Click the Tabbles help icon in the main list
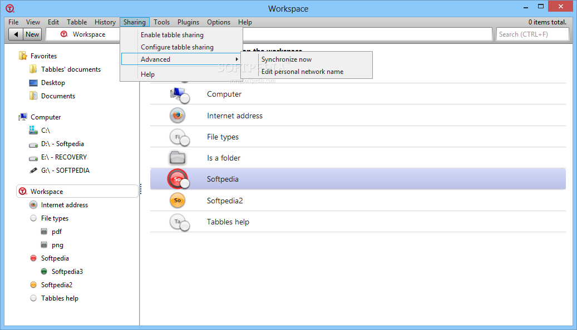This screenshot has height=330, width=577. 179,222
